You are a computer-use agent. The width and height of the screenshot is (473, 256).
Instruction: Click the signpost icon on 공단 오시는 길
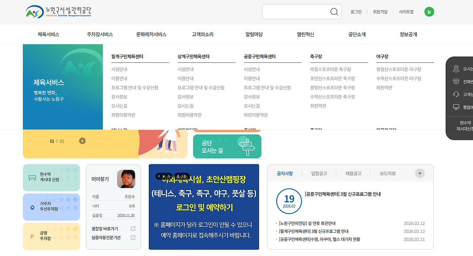coord(247,146)
